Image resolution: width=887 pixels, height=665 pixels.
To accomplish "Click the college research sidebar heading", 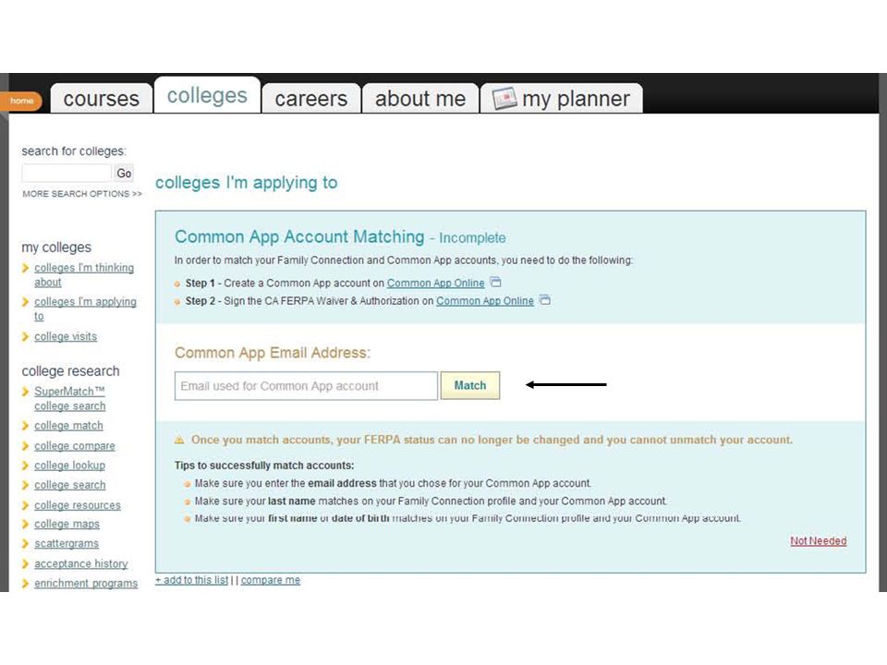I will 71,371.
